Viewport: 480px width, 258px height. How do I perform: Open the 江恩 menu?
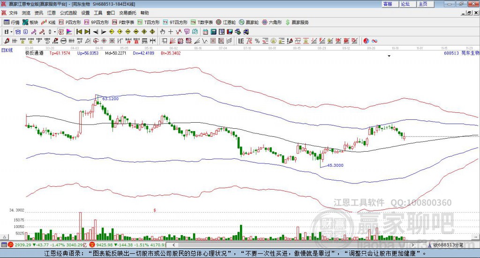click(x=52, y=13)
